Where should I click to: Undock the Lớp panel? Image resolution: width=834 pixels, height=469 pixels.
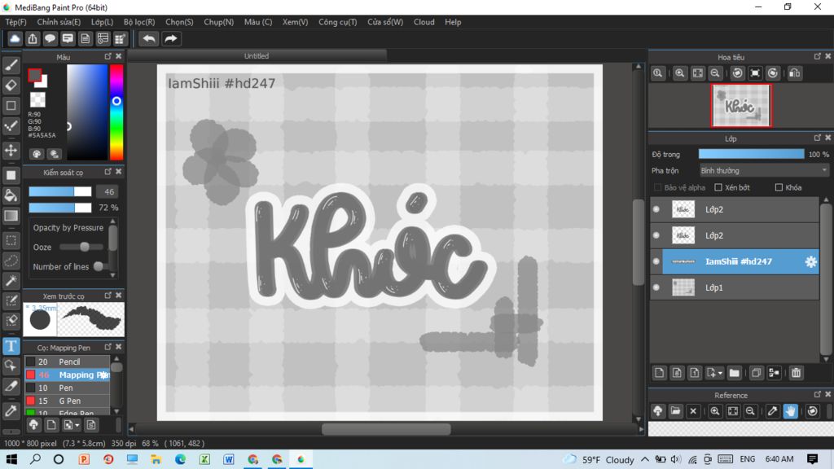pyautogui.click(x=818, y=138)
